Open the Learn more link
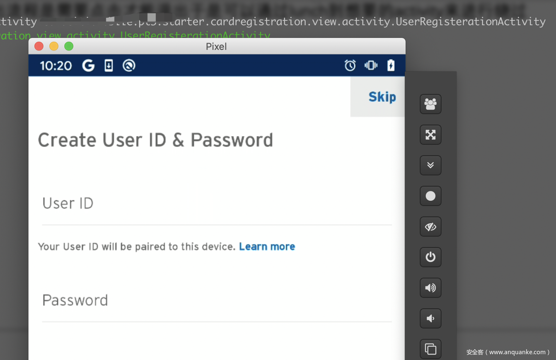 pyautogui.click(x=267, y=247)
